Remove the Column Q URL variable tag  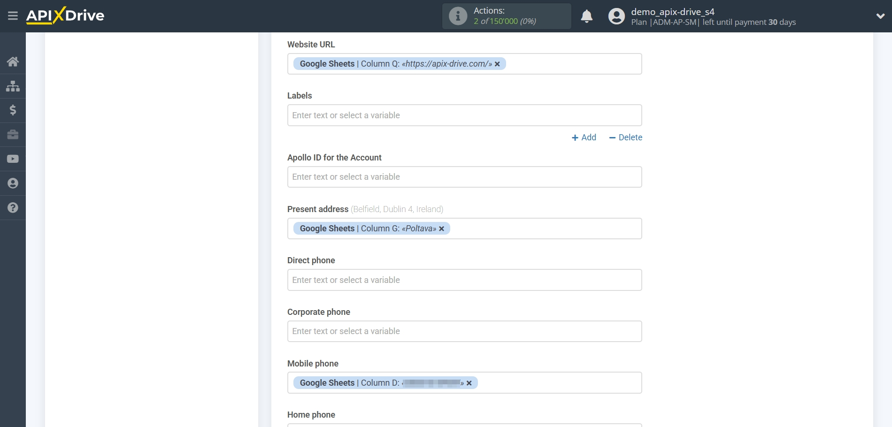point(497,64)
